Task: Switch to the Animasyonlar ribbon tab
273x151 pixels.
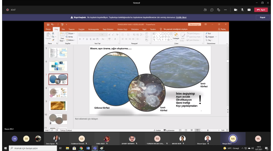Action: click(x=94, y=29)
